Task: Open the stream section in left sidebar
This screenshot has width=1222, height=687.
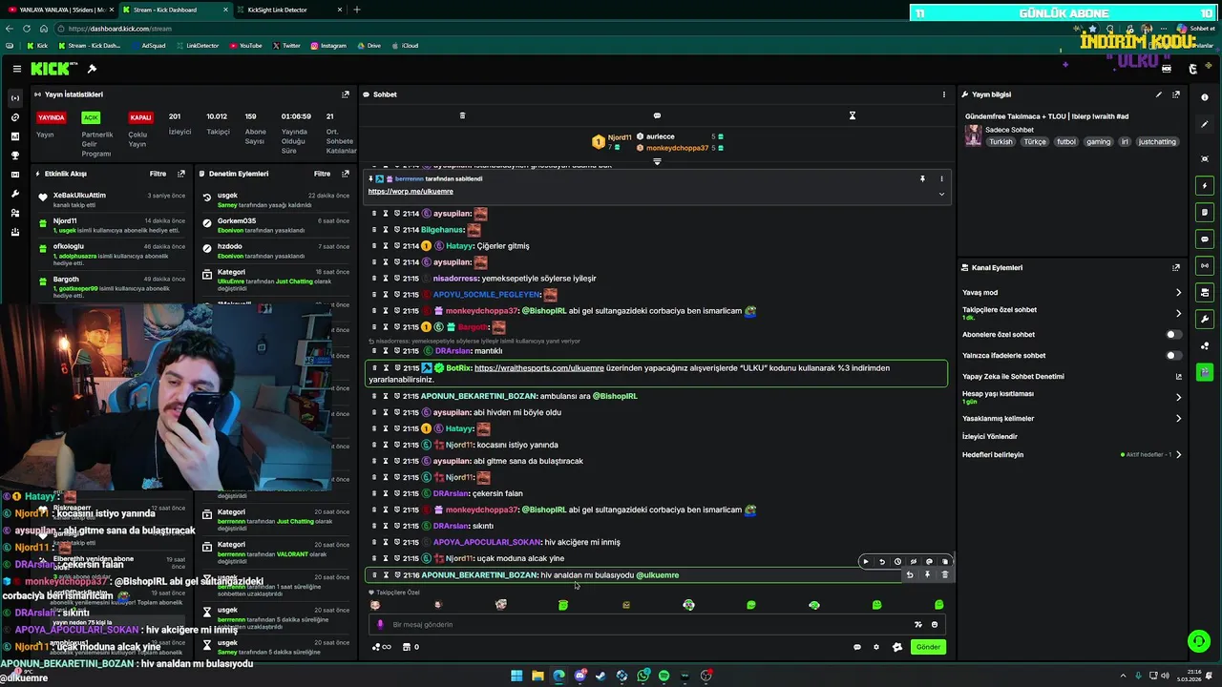Action: pyautogui.click(x=14, y=98)
